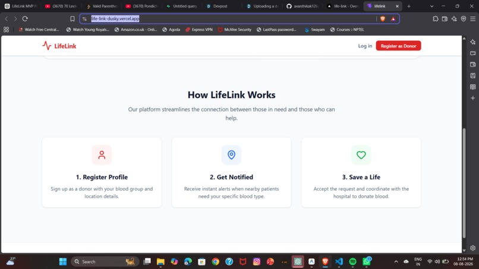
Task: Open the bookmarks bar apps grid icon
Action: [6, 30]
